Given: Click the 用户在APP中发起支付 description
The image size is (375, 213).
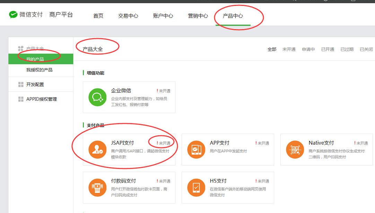Looking at the screenshot, I should click(x=228, y=151).
